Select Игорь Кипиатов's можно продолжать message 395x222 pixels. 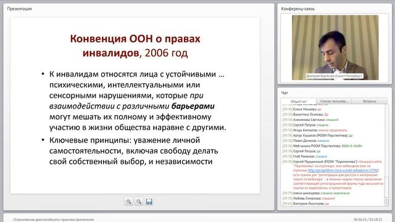coord(315,130)
